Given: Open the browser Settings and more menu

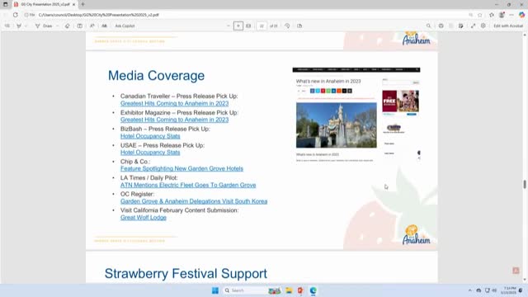Looking at the screenshot, I should coord(511,15).
